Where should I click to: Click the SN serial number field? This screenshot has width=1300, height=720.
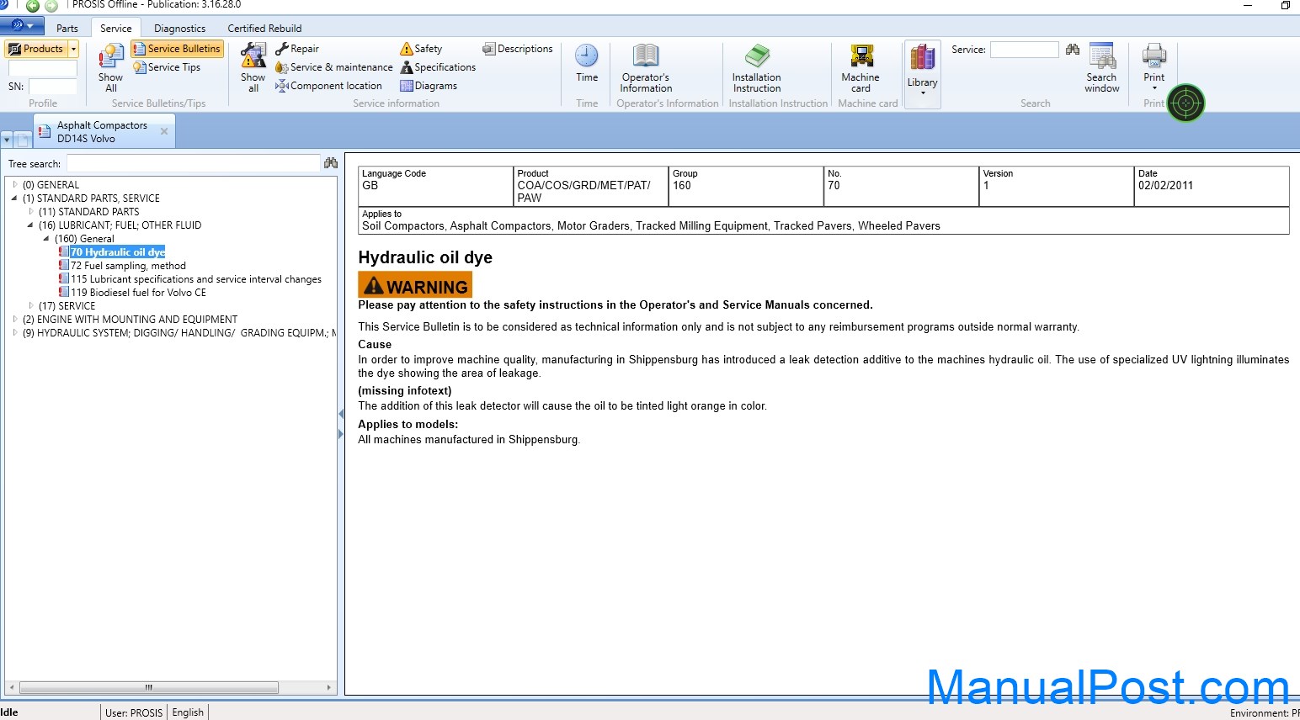pos(52,87)
